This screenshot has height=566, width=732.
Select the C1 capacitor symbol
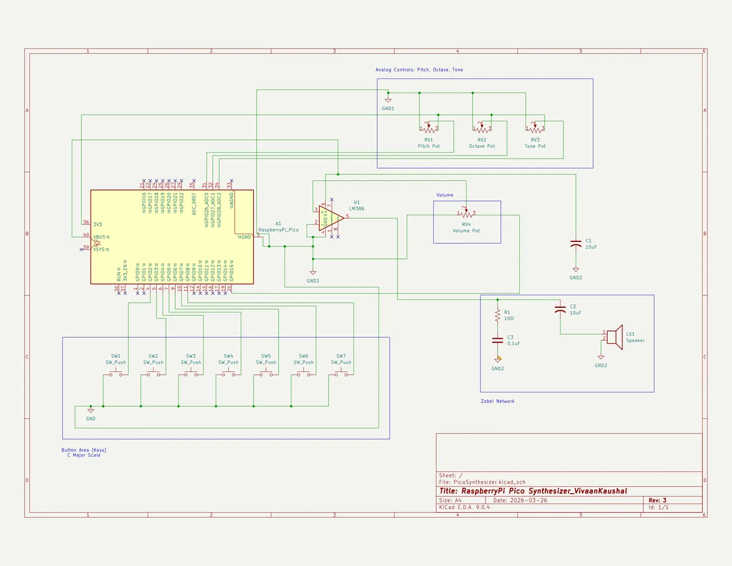575,243
